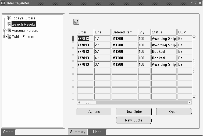The image size is (203, 136).
Task: Select the record indicator for line 4.1
Action: [73, 58]
